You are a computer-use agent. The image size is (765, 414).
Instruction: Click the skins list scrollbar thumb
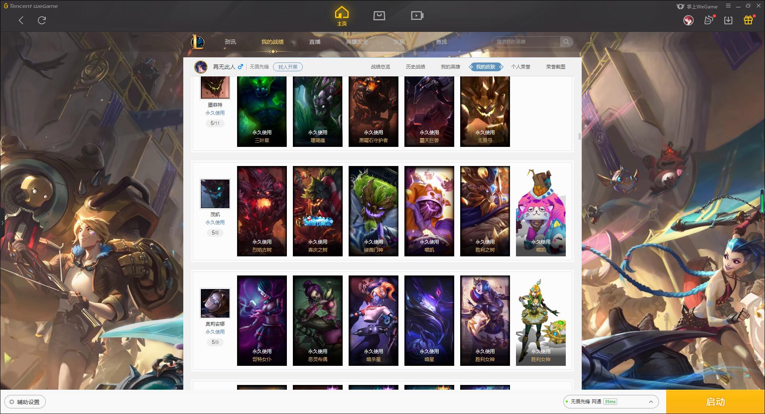[x=579, y=136]
